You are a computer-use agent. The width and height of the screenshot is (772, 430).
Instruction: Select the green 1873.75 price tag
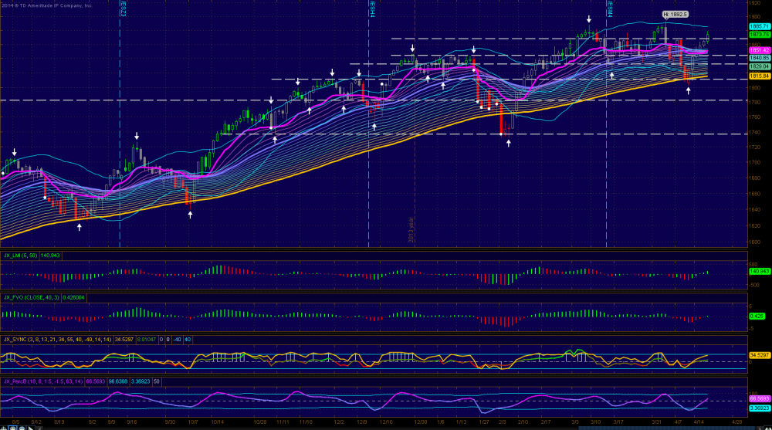click(760, 34)
